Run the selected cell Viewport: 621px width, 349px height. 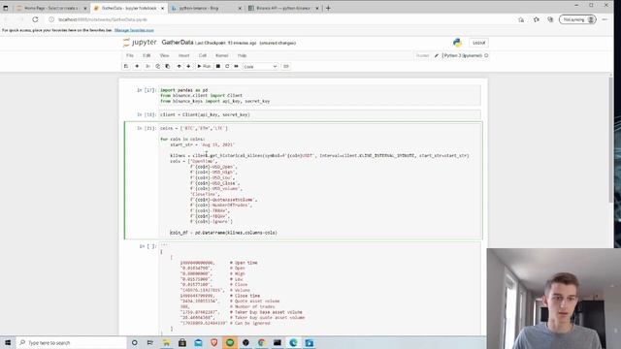[x=204, y=67]
